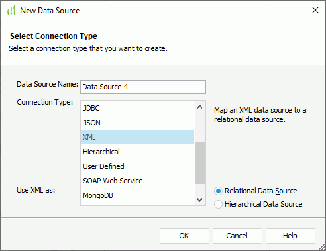
Task: Click the Cancel button
Action: pyautogui.click(x=237, y=236)
